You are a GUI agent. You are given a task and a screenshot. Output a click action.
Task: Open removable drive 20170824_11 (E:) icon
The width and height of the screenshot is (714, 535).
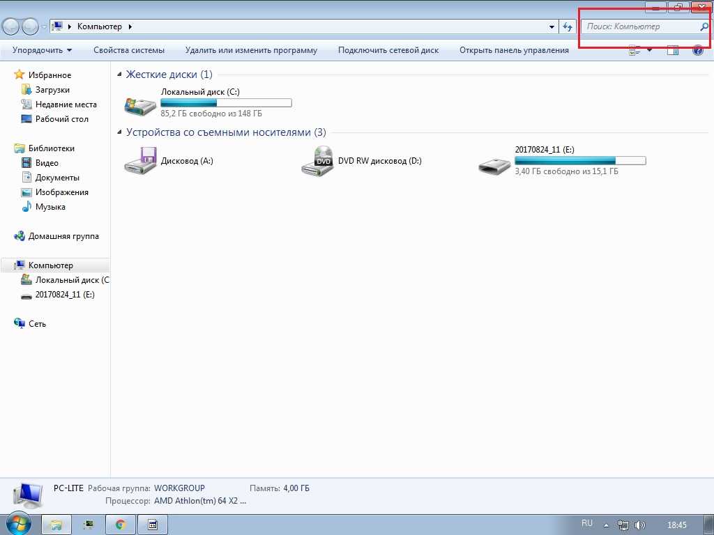pos(495,164)
